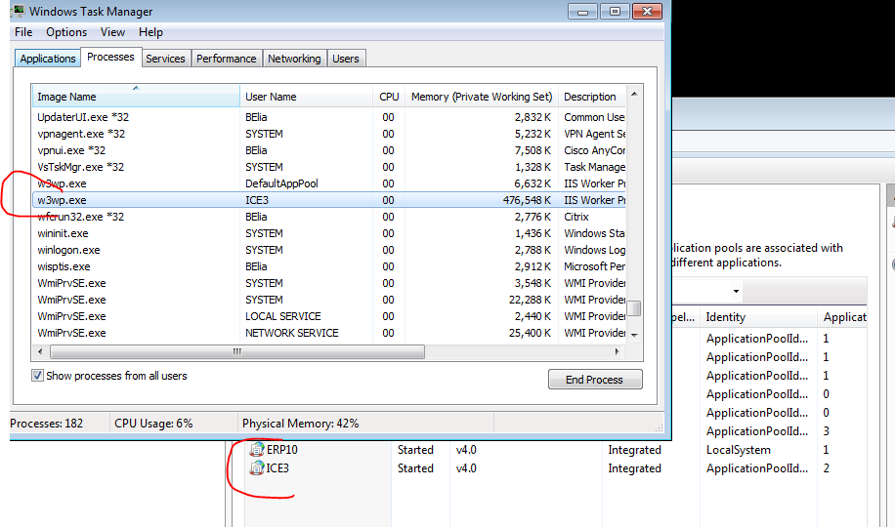Click the horizontal scrollbar thumb

(x=236, y=352)
